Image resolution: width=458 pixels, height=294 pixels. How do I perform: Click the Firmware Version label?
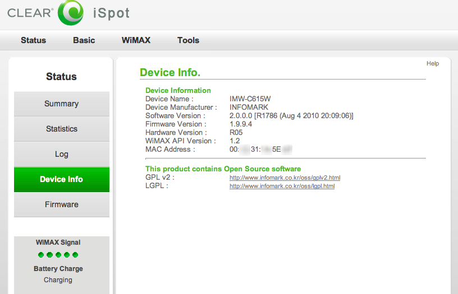(176, 124)
